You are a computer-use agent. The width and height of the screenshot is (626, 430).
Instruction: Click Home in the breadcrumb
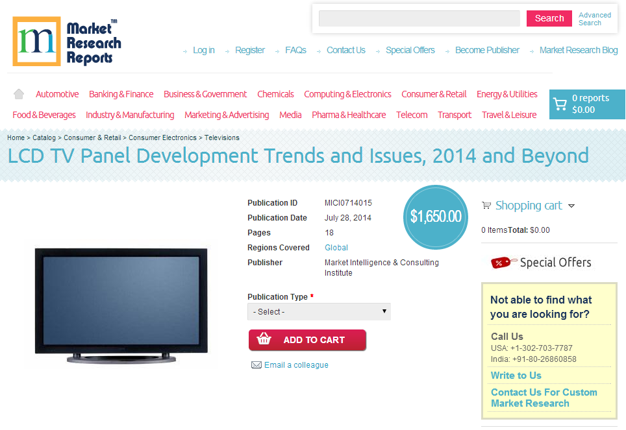pos(16,137)
